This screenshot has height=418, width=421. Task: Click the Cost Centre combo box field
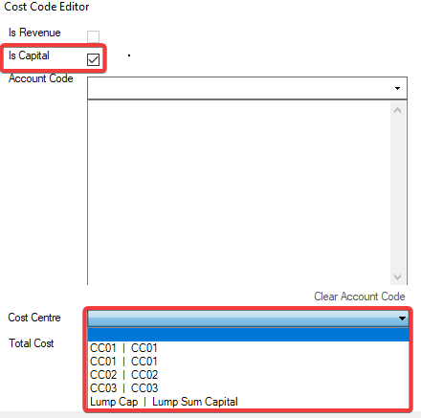click(248, 319)
